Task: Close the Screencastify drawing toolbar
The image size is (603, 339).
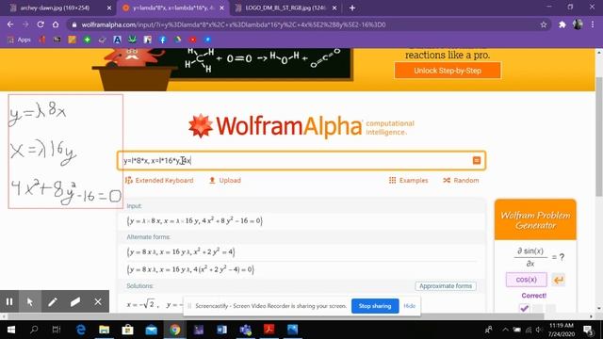Action: coord(98,301)
